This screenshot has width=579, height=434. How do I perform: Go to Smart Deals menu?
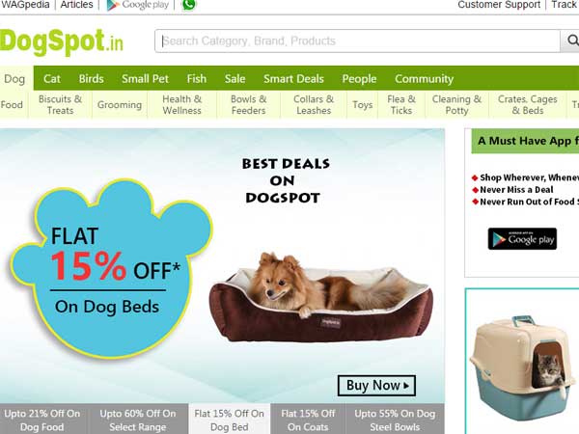tap(293, 78)
